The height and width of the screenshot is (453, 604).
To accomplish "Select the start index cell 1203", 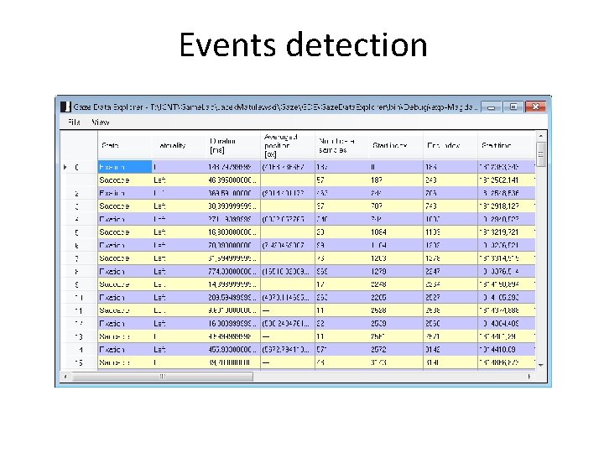I will (x=396, y=258).
